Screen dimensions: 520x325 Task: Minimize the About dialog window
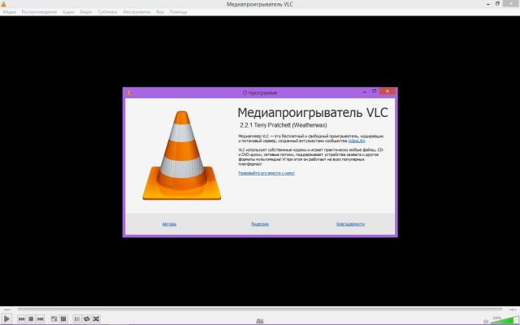click(x=365, y=92)
